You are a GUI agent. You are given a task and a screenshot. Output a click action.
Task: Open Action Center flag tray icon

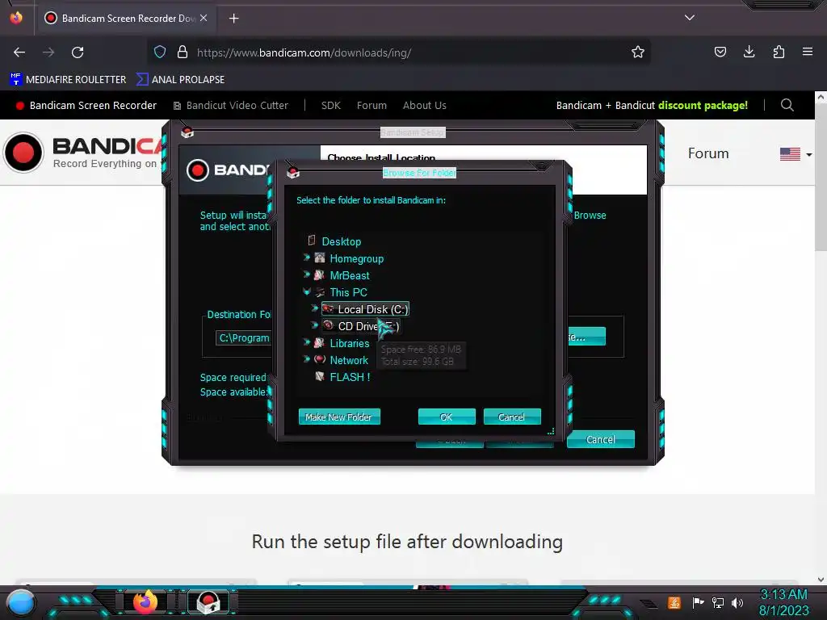[x=698, y=602]
